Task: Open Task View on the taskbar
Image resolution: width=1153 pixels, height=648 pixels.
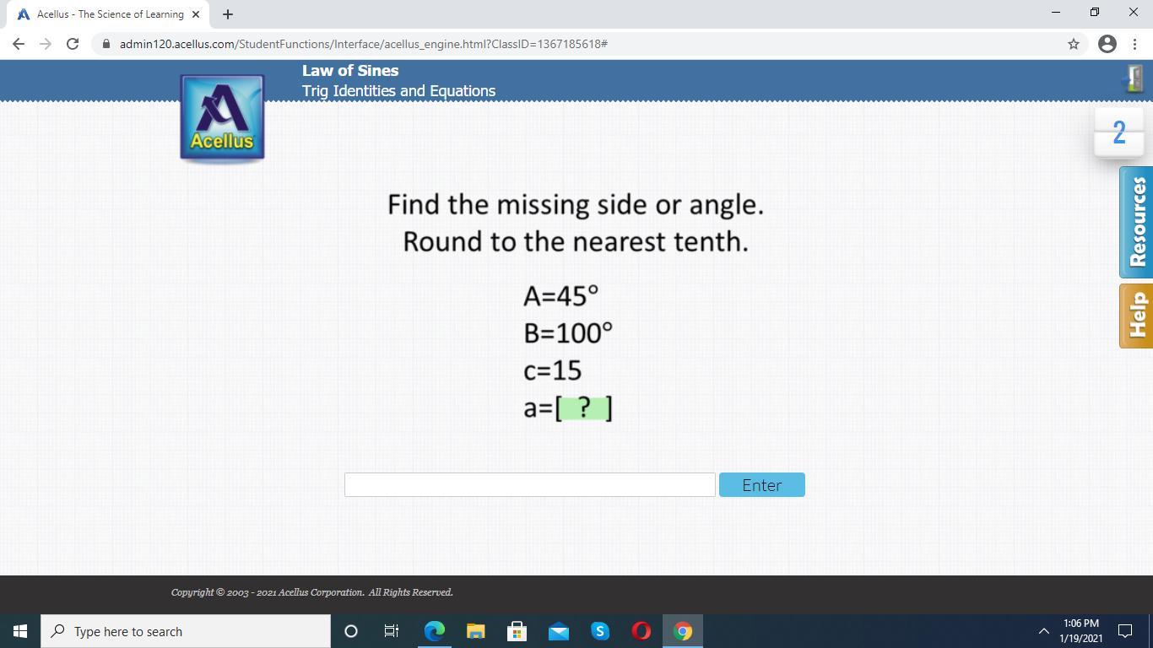Action: (x=392, y=631)
